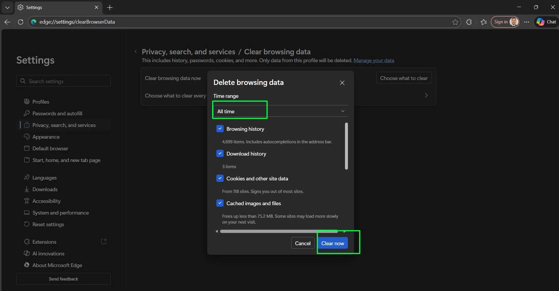Uncheck Browsing history
This screenshot has width=559, height=291.
(x=220, y=128)
